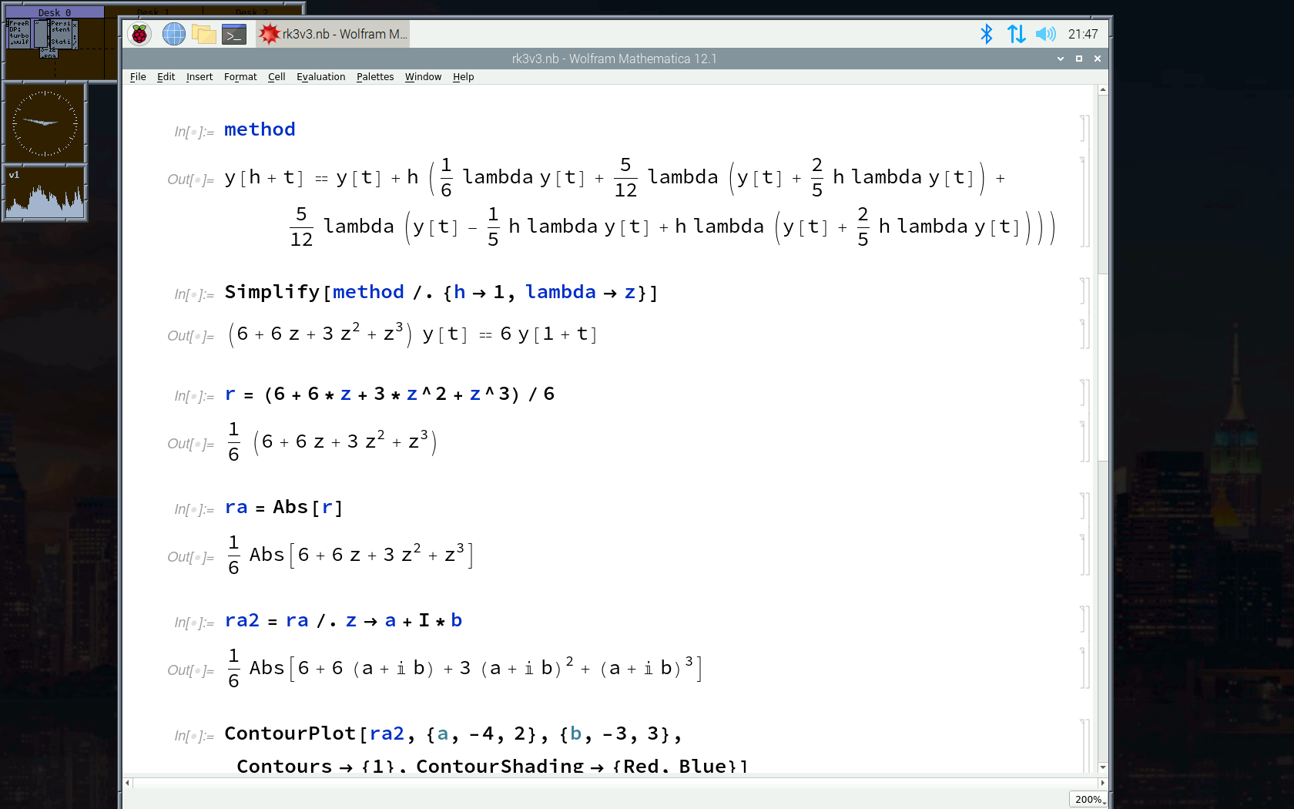Click the vertical scrollbar down arrow
Screen dimensions: 1294x809
click(1103, 767)
